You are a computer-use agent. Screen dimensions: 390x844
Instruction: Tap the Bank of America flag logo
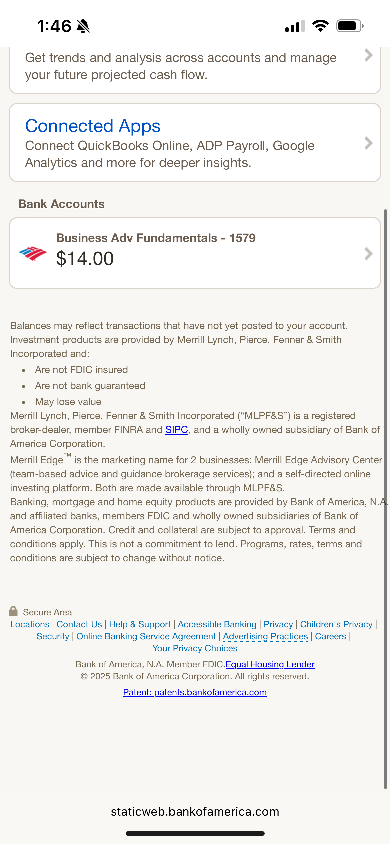coord(33,253)
